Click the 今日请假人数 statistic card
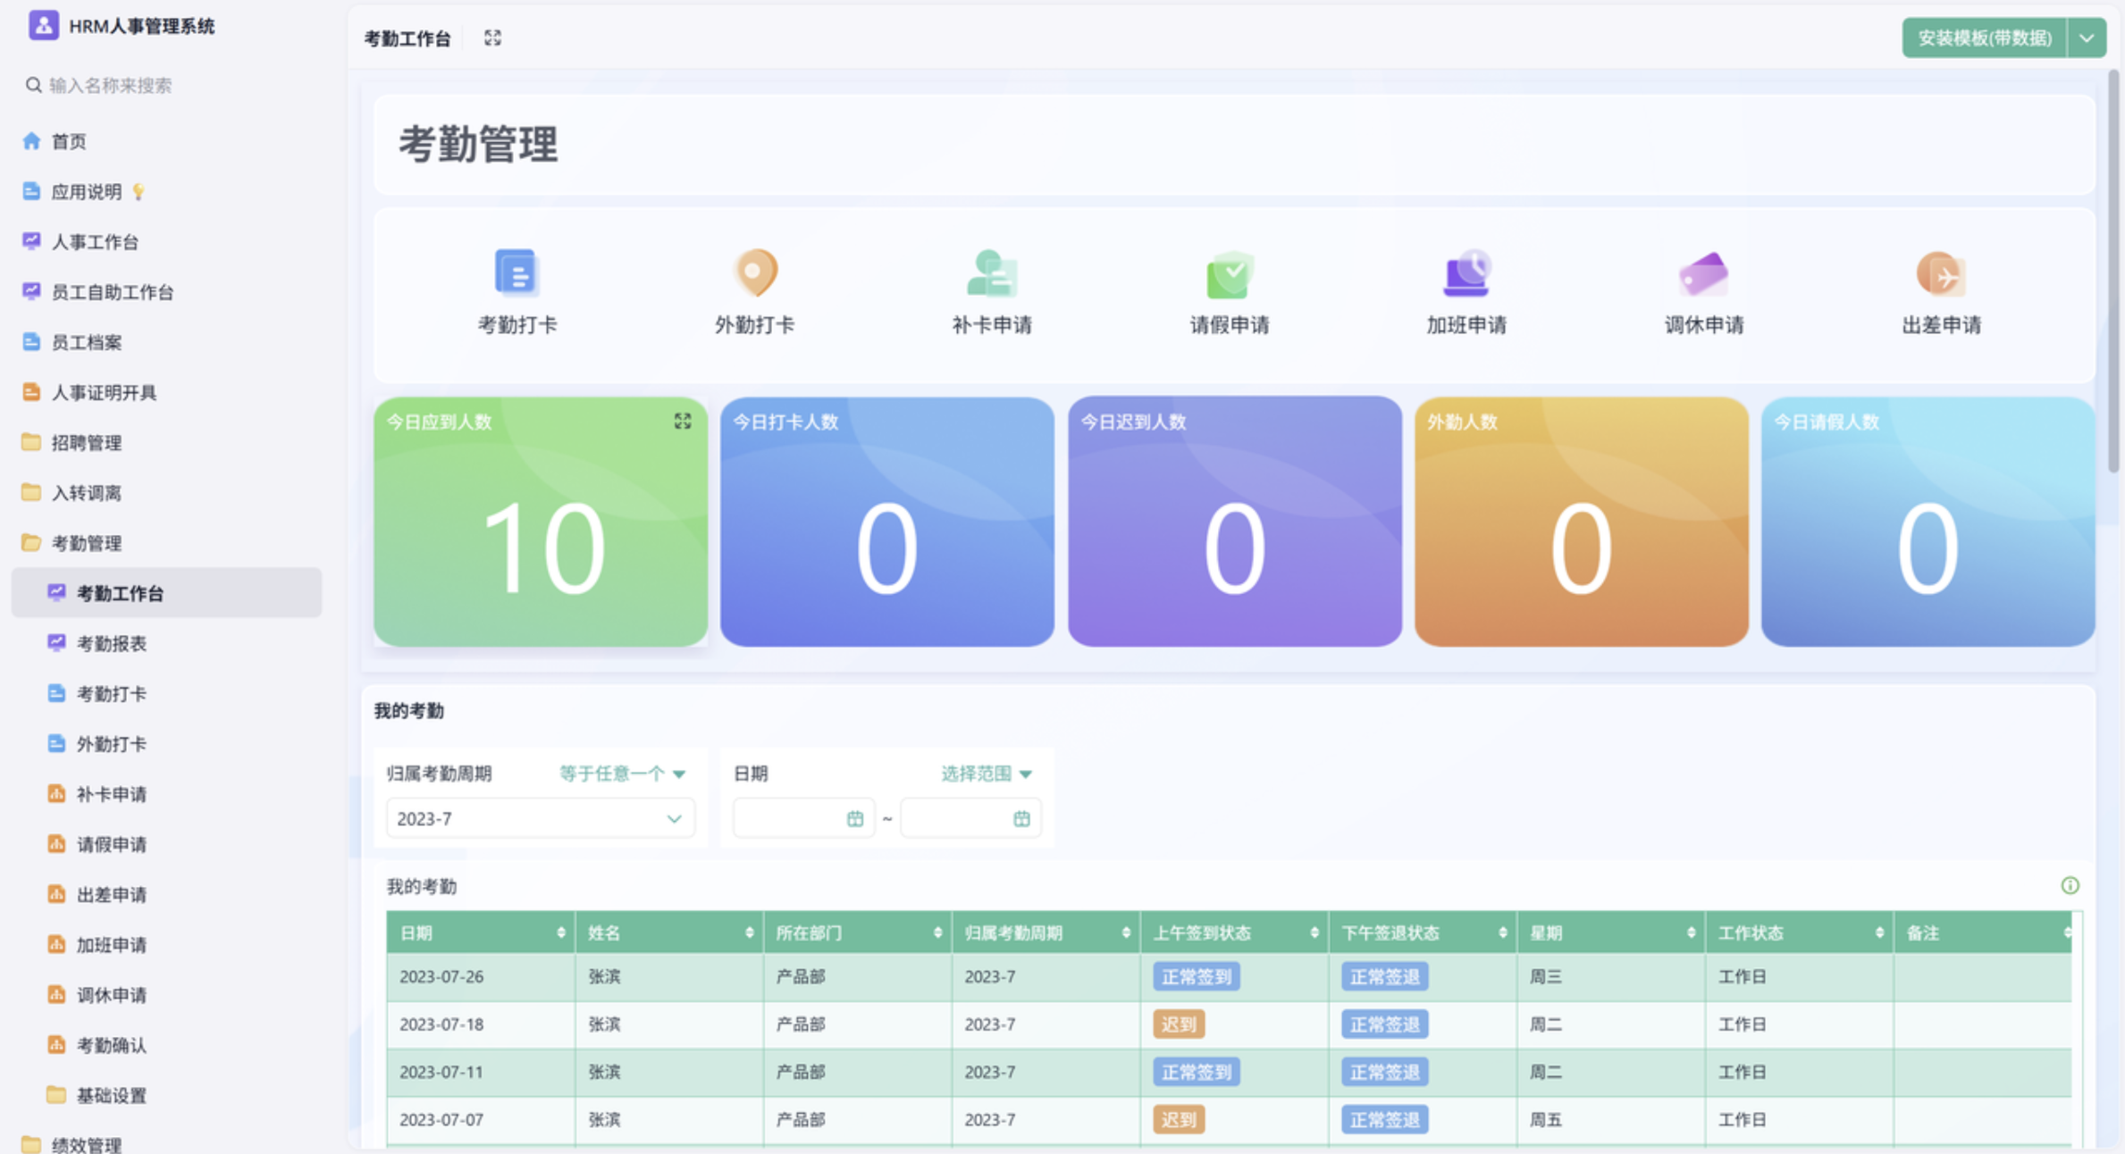 (1928, 522)
